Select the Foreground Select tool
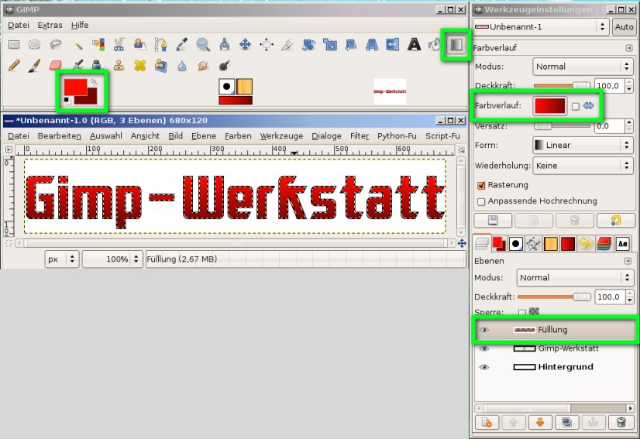The image size is (640, 439). coord(140,44)
